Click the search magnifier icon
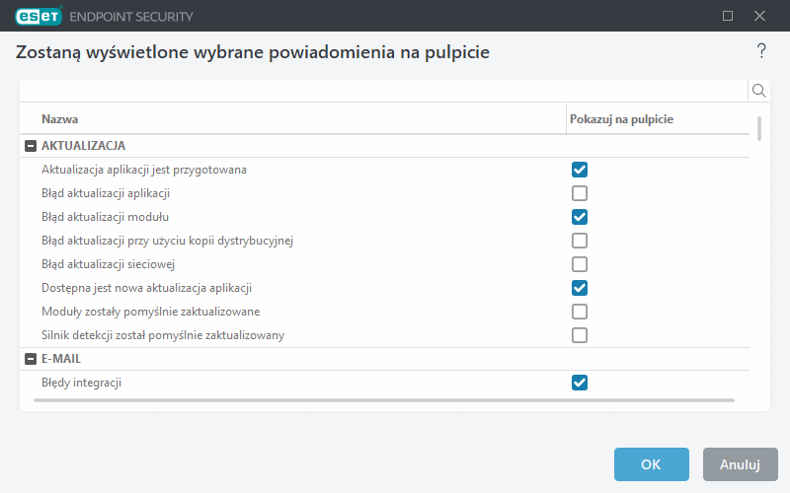790x493 pixels. pos(759,91)
